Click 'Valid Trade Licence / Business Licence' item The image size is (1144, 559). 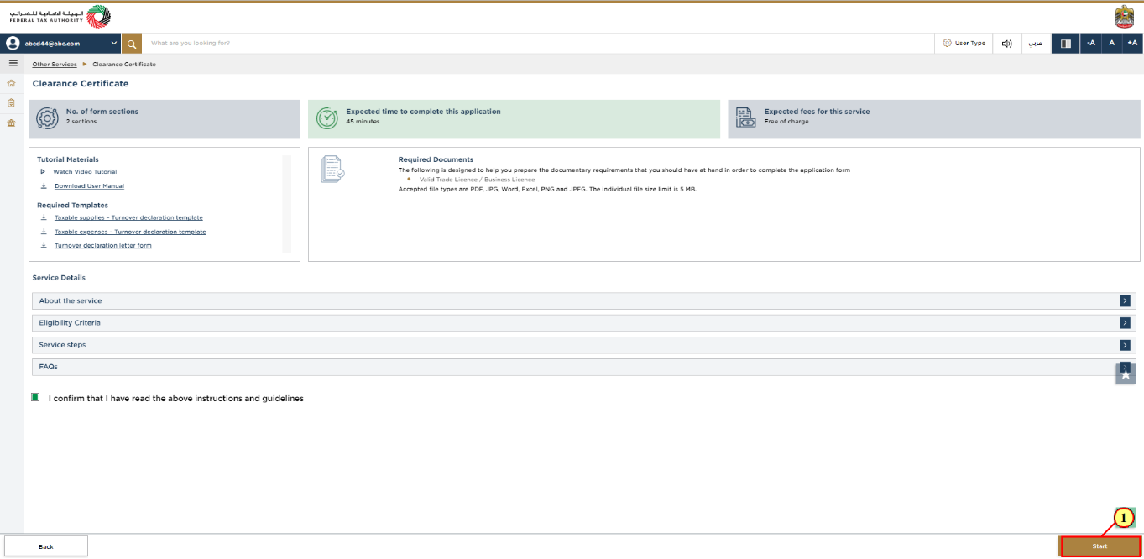(477, 180)
